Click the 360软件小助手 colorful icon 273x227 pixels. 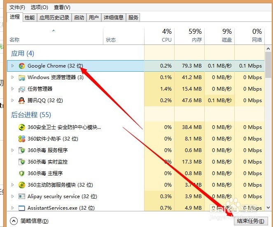[22, 139]
